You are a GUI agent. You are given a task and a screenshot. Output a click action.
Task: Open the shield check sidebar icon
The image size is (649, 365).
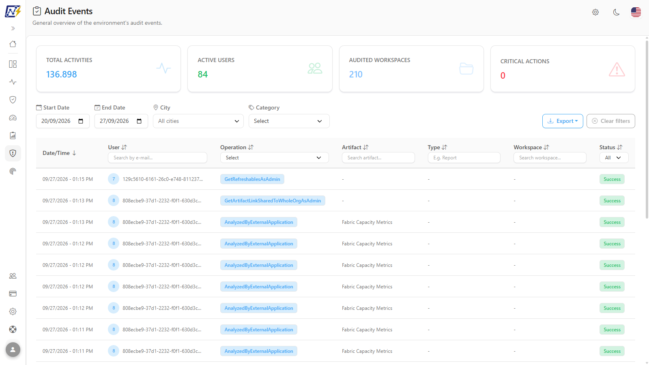click(x=13, y=100)
